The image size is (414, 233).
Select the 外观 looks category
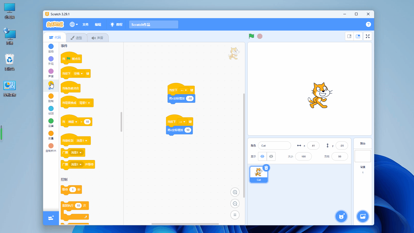coord(51,61)
